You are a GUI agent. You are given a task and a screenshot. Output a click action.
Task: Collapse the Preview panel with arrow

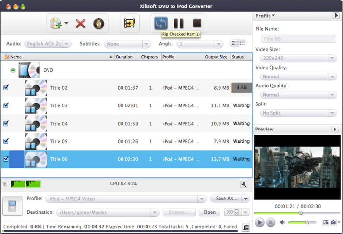[335, 129]
